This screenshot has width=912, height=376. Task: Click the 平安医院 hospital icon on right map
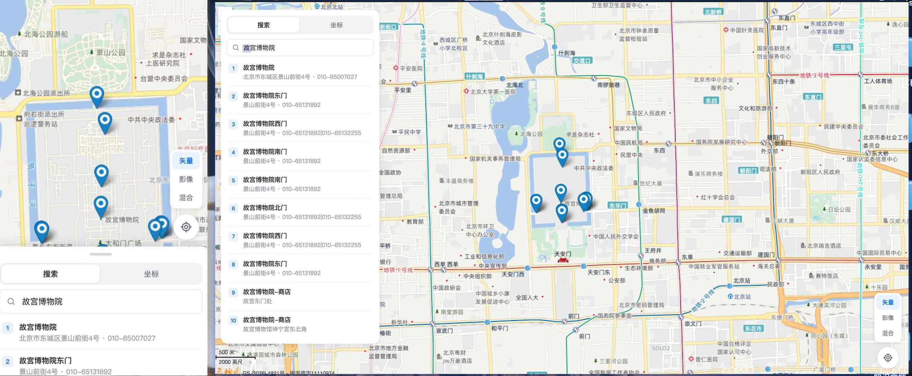click(396, 68)
